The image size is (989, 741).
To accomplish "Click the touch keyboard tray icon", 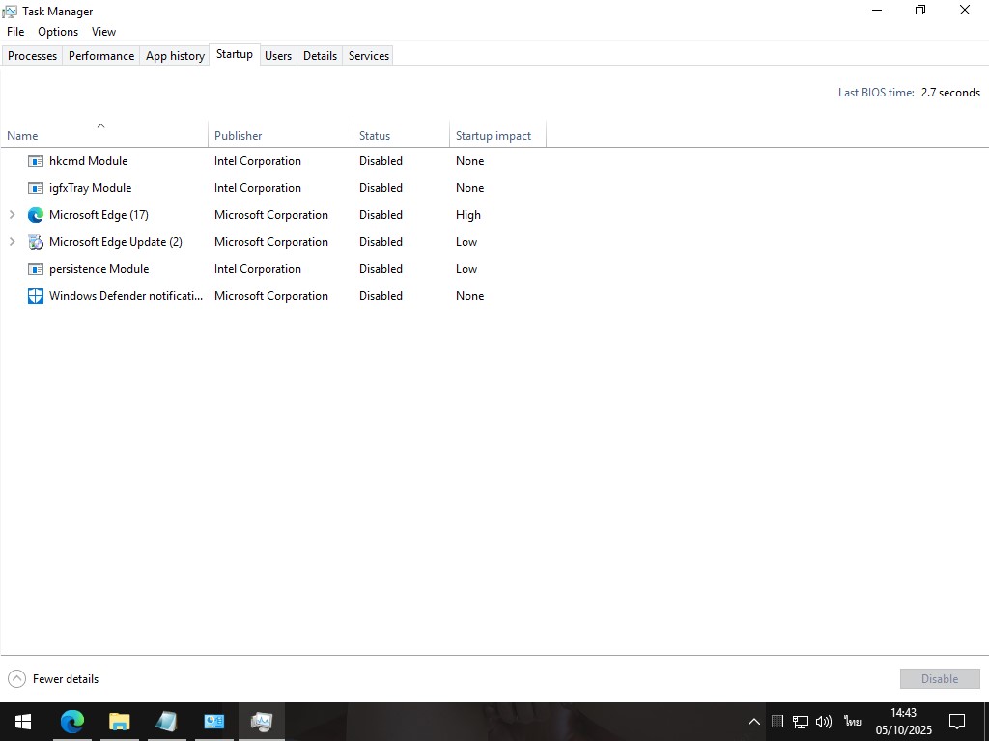I will pos(777,722).
